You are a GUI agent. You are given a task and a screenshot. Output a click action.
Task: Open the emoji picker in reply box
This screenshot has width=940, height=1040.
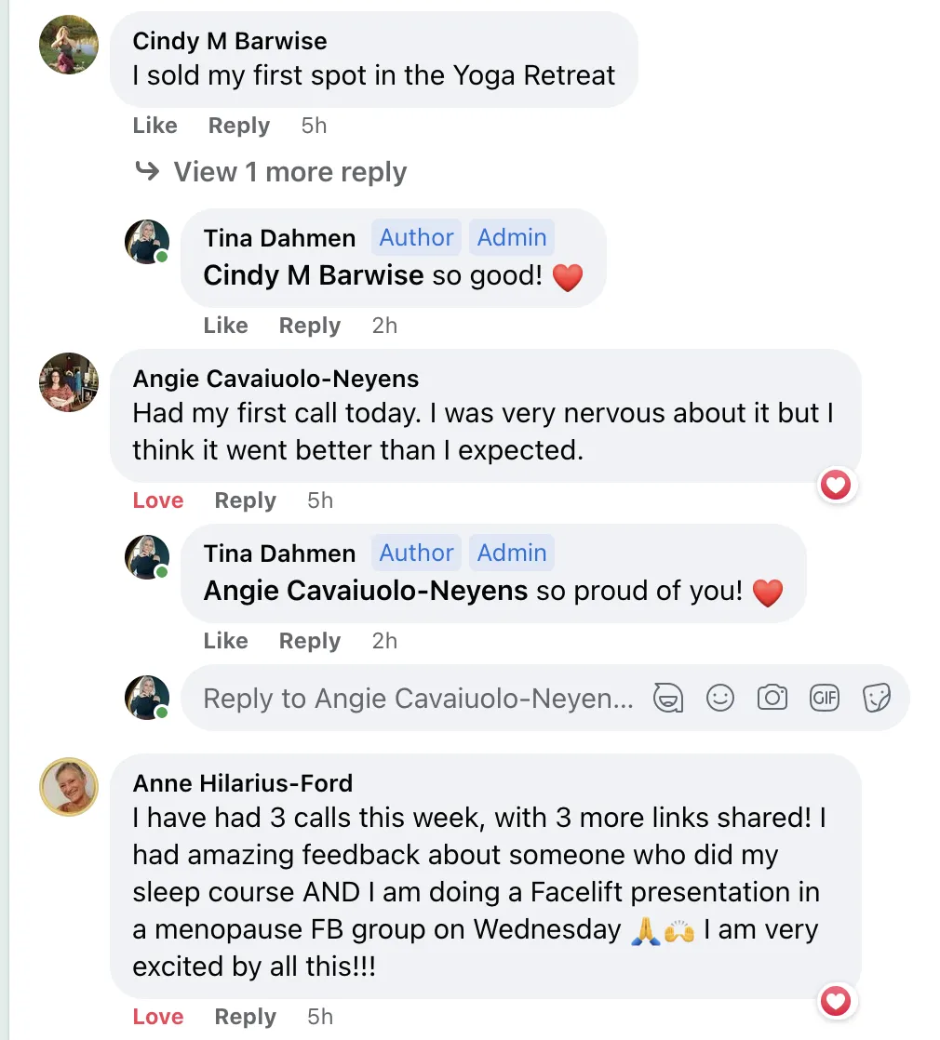click(x=720, y=698)
